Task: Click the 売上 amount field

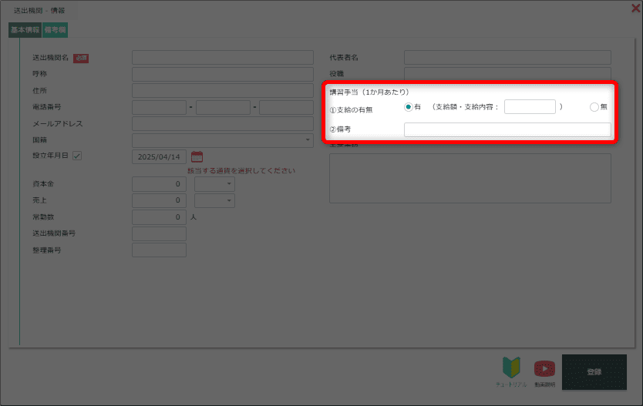Action: tap(159, 200)
